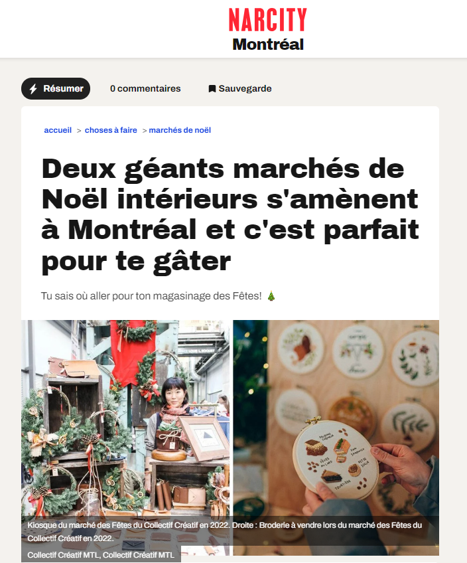Click the lightning bolt icon in Résumer
The image size is (467, 563).
[33, 89]
